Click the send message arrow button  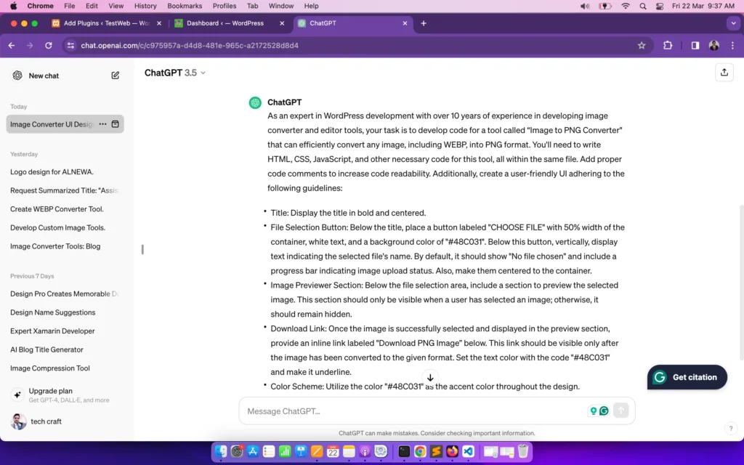pyautogui.click(x=620, y=411)
